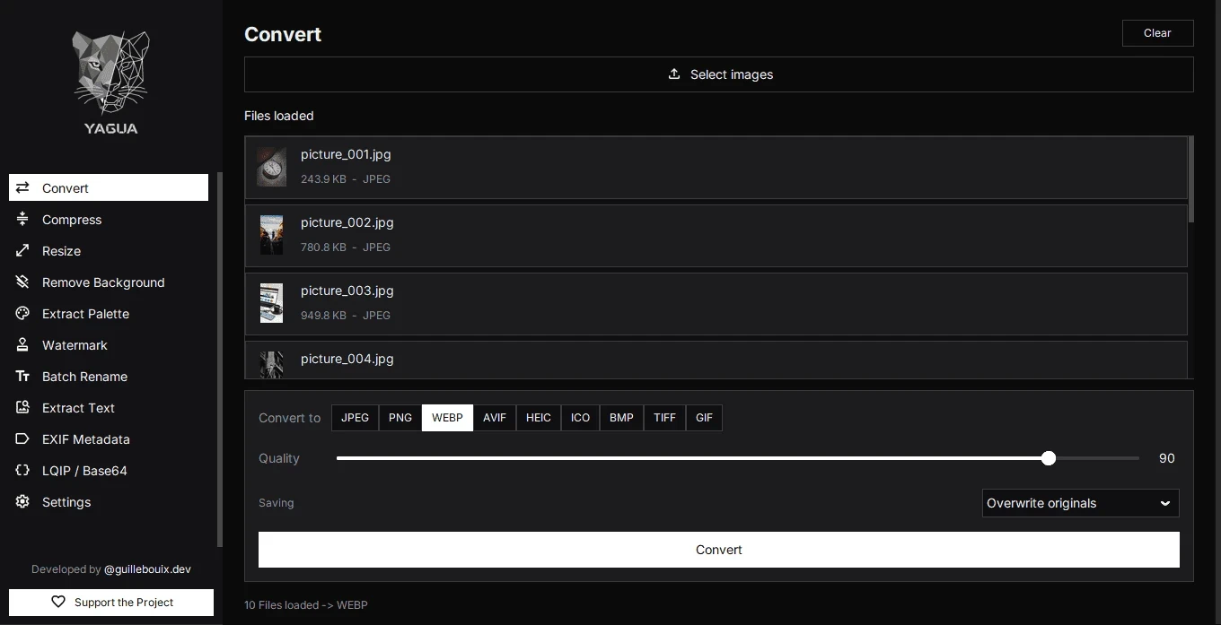Click the heart icon on Support button
The image size is (1221, 625).
coord(58,603)
